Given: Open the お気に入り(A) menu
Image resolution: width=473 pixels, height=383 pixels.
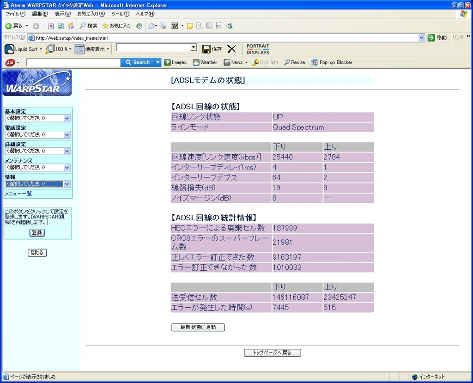Looking at the screenshot, I should pos(91,14).
